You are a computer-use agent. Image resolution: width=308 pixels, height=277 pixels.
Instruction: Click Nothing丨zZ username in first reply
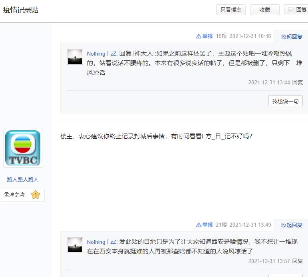(102, 54)
